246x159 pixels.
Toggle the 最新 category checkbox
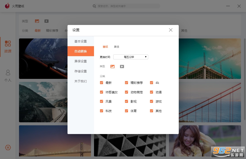(101, 83)
